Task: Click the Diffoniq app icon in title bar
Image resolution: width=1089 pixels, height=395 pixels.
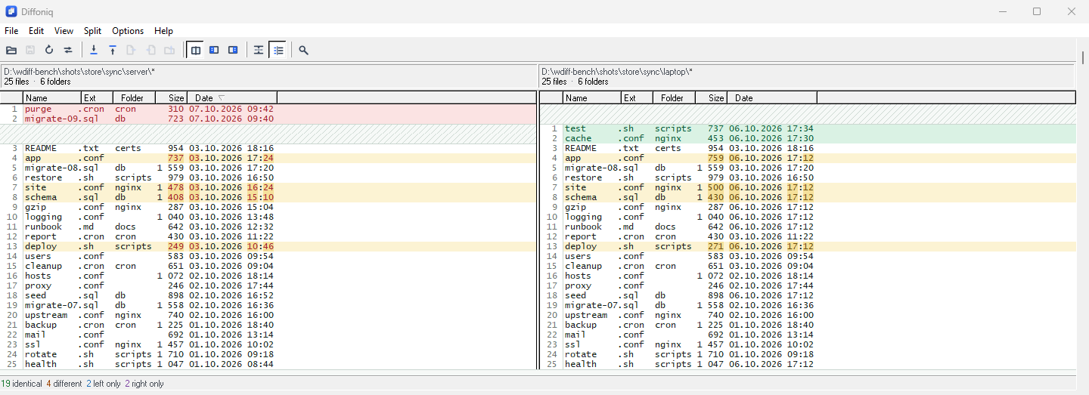Action: coord(11,11)
